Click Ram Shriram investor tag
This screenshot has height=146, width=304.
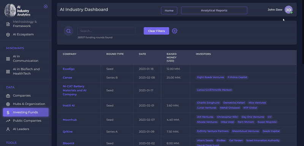click(245, 122)
